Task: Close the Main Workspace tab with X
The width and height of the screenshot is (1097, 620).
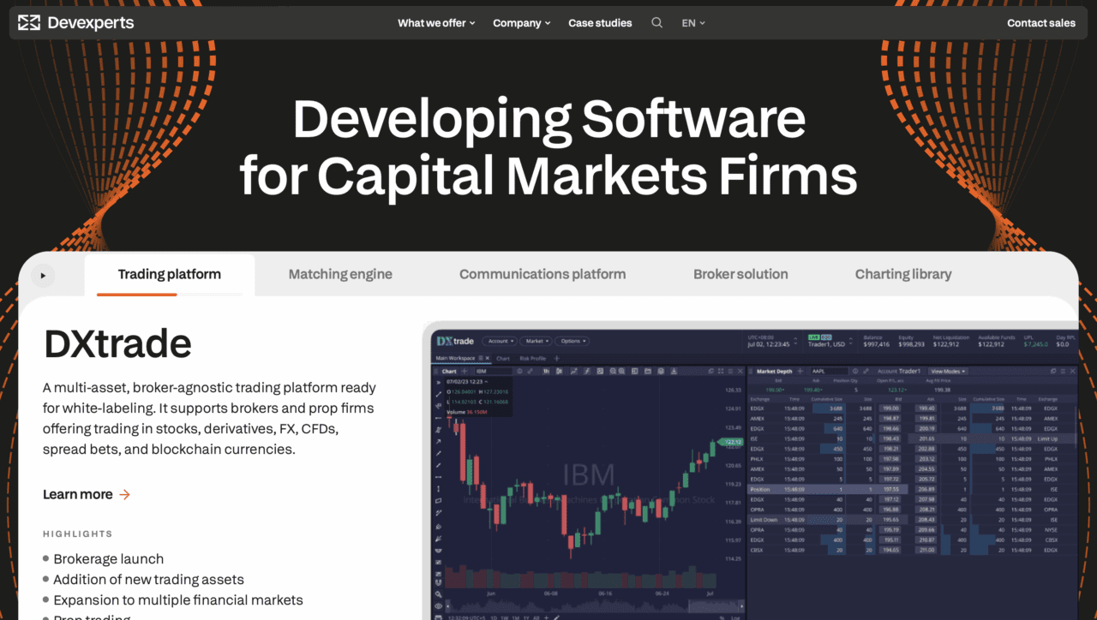Action: [x=488, y=358]
